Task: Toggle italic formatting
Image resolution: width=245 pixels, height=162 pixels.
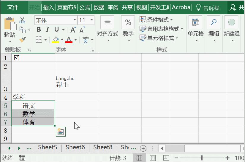Action: tap(48, 29)
